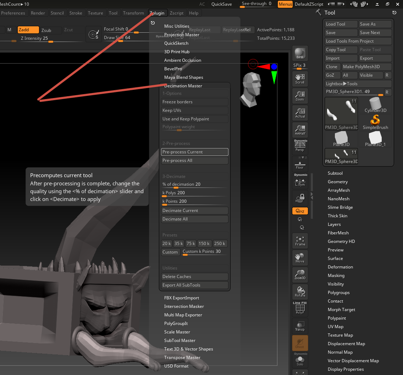This screenshot has width=403, height=375.
Task: Click the Frame icon to frame mesh
Action: [300, 240]
